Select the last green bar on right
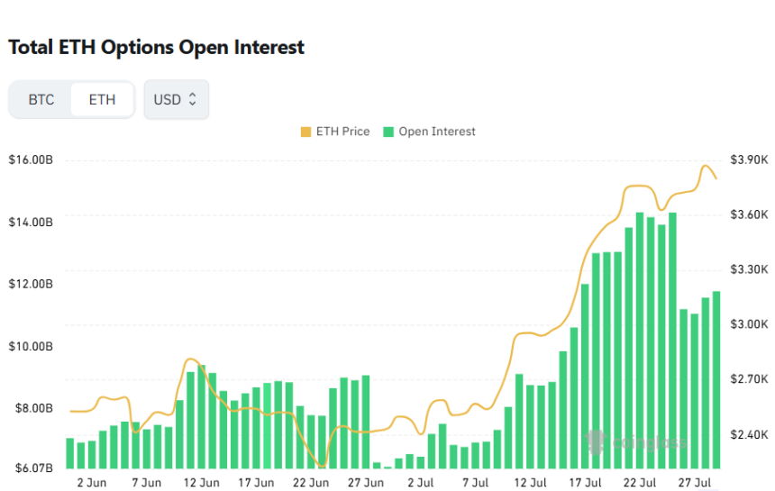The height and width of the screenshot is (491, 775). pyautogui.click(x=716, y=380)
